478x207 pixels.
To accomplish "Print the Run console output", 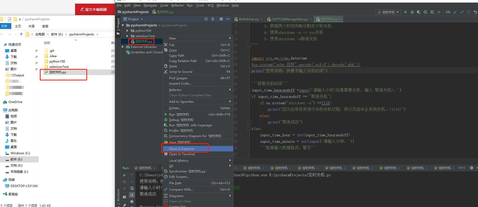I will point(132,202).
